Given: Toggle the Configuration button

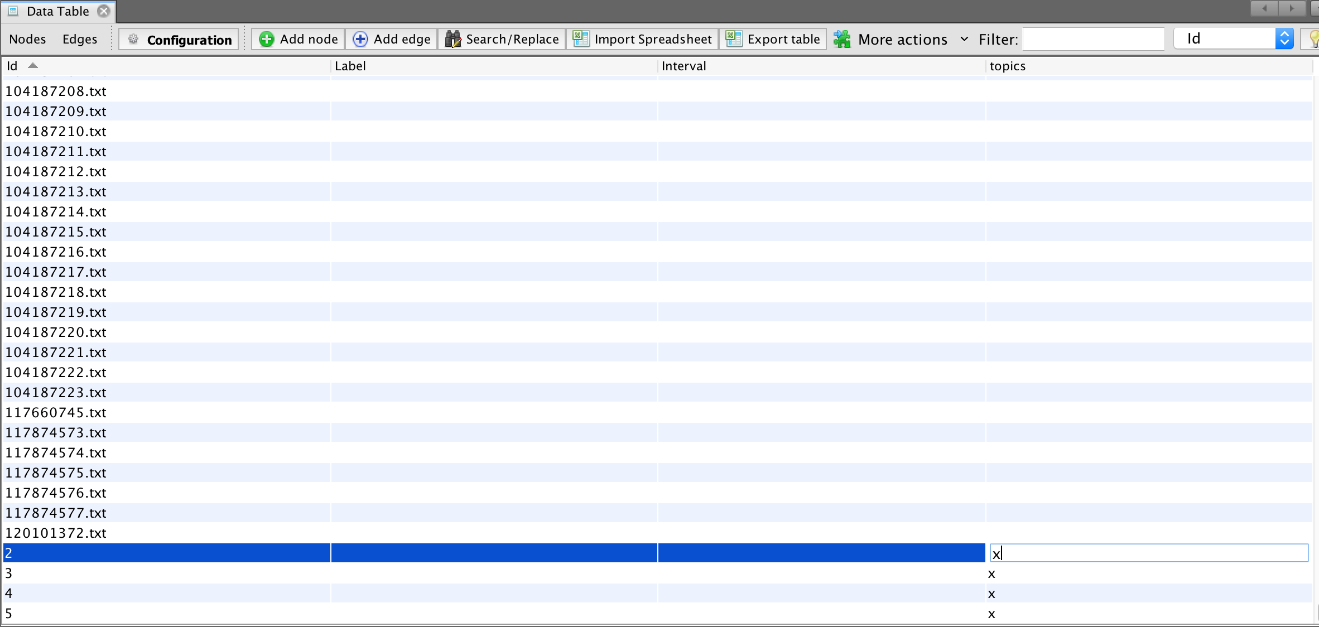Looking at the screenshot, I should coord(180,40).
